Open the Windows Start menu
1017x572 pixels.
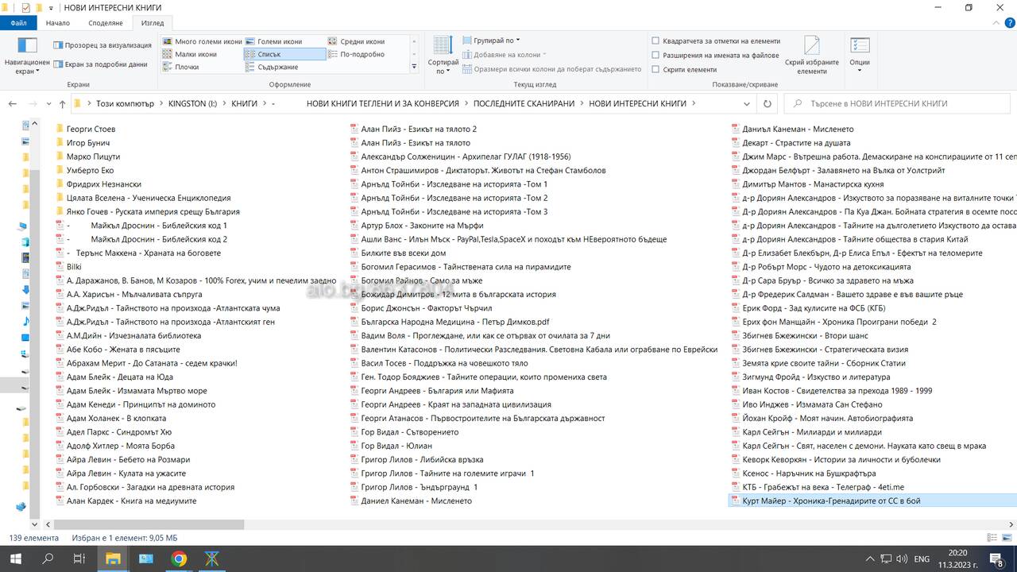tap(16, 558)
